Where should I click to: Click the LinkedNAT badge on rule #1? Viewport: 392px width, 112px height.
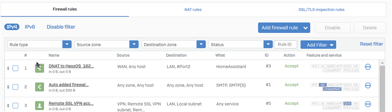coord(332,89)
